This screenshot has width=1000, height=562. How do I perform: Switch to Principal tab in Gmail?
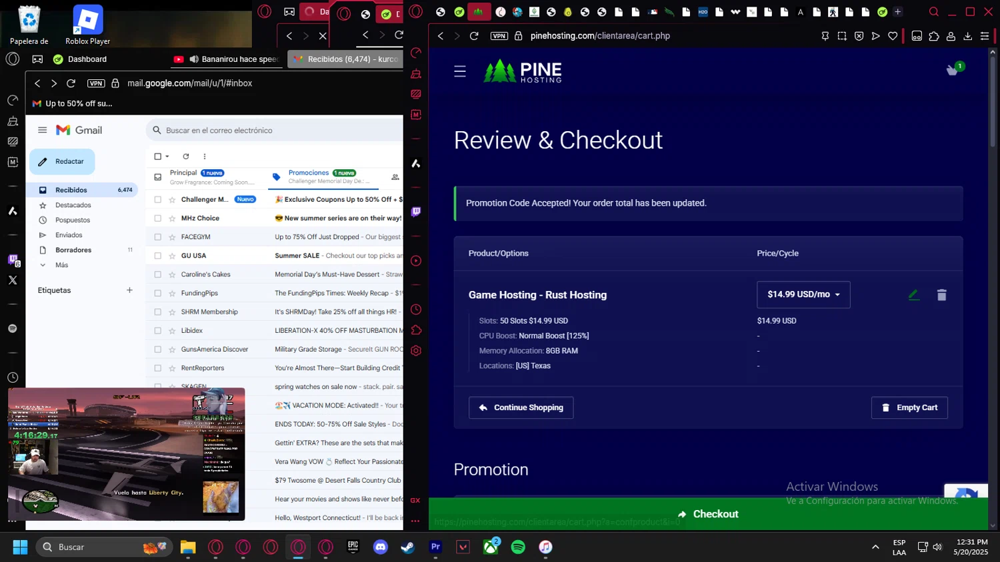pyautogui.click(x=207, y=176)
